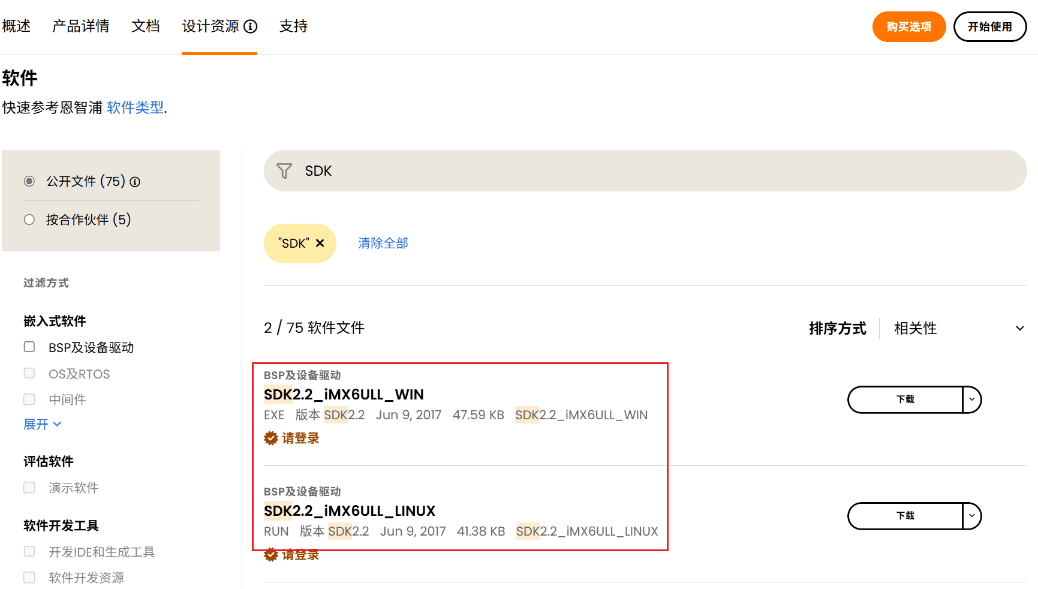Open the 软件类型 link
Viewport: 1038px width, 589px height.
coord(135,107)
